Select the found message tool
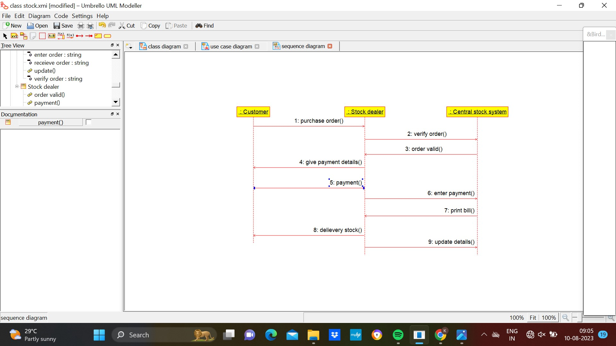The image size is (616, 346). pos(80,36)
